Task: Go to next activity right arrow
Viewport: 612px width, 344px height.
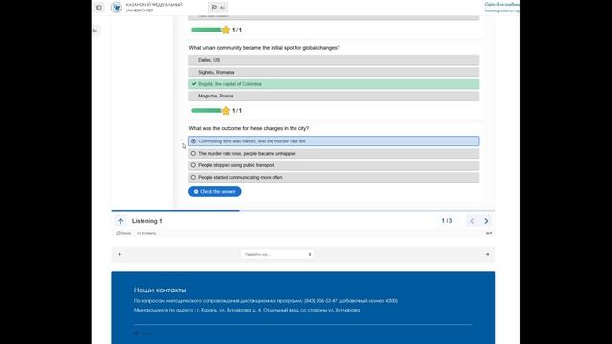Action: tap(487, 254)
